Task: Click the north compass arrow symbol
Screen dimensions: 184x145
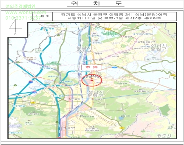Action: pos(15,26)
